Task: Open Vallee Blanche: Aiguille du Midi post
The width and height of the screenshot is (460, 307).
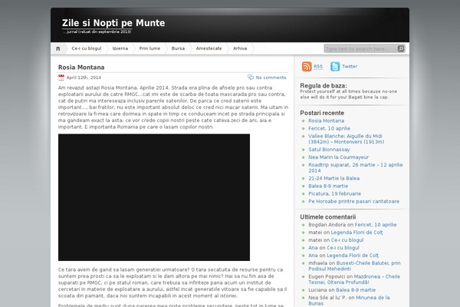Action: [347, 139]
